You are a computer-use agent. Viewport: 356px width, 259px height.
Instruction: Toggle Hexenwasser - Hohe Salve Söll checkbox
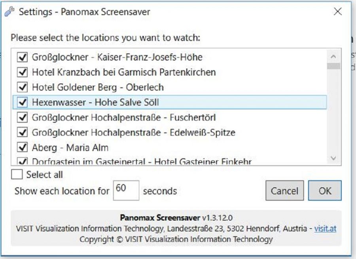(22, 102)
